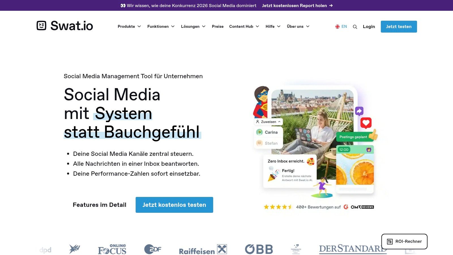
Task: Expand the Hilfe menu
Action: point(273,26)
